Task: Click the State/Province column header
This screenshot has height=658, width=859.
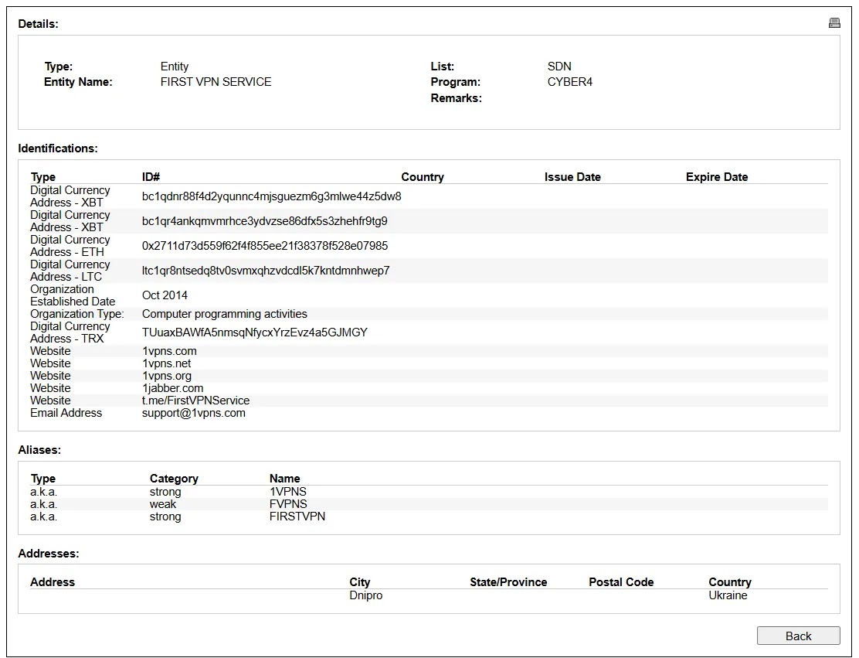Action: (x=508, y=581)
